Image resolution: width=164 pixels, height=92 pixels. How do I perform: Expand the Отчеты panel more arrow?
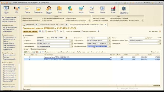coord(89,20)
